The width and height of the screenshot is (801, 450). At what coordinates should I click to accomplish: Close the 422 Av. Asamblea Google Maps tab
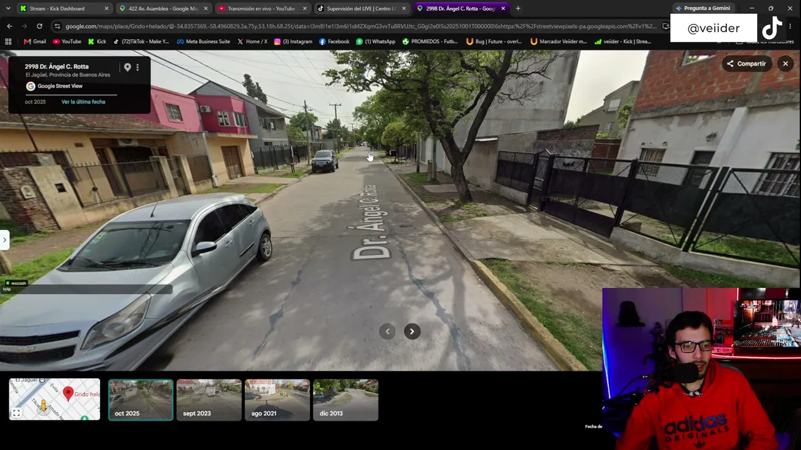(206, 9)
